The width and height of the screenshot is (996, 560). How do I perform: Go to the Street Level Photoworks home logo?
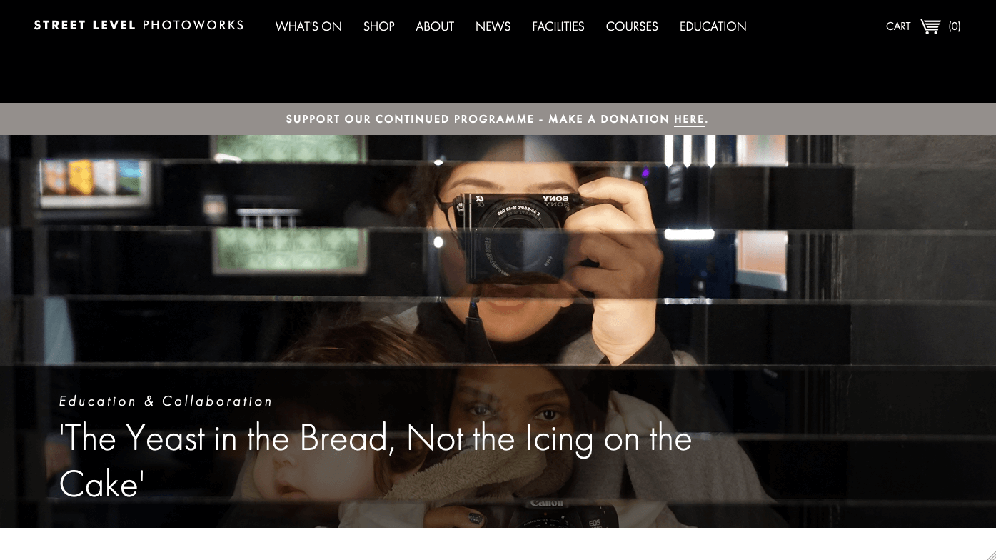[139, 26]
